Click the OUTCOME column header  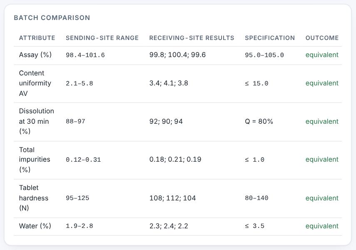click(322, 38)
